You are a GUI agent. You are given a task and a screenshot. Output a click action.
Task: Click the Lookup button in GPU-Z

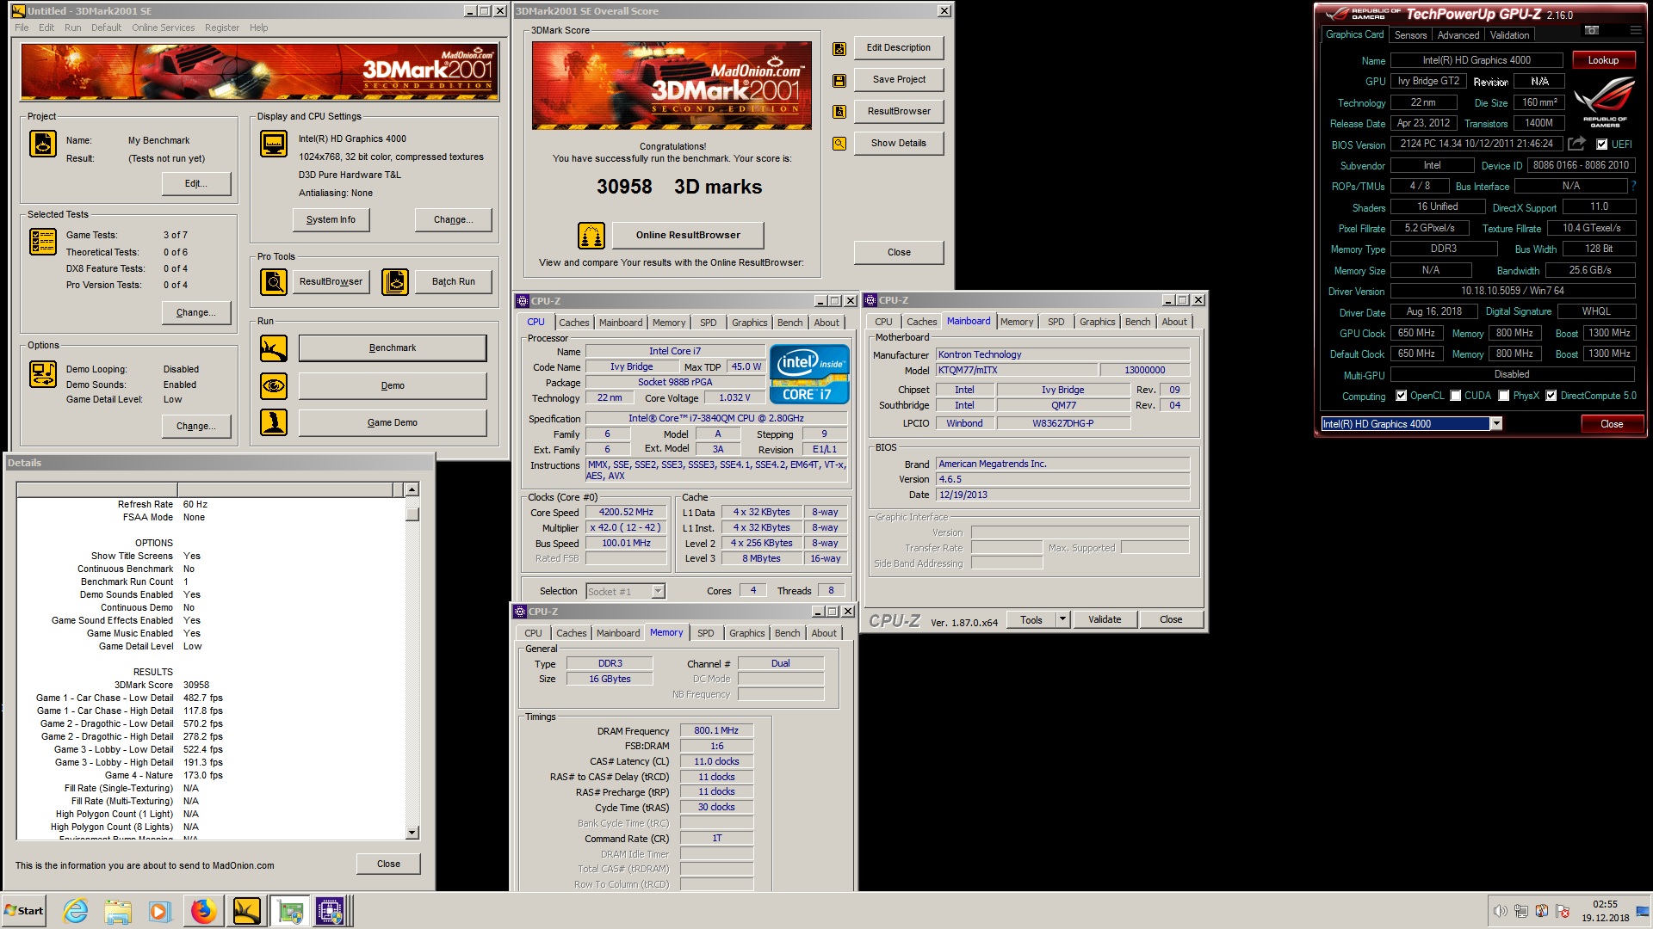(1603, 60)
